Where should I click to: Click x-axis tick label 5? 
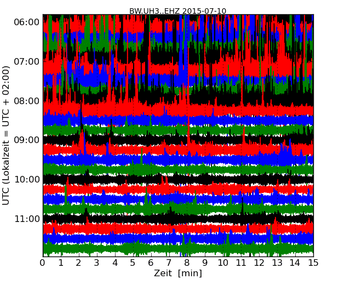pos(133,263)
